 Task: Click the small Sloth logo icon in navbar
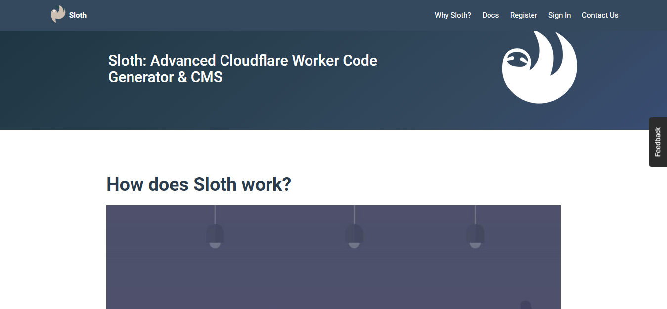(x=58, y=14)
